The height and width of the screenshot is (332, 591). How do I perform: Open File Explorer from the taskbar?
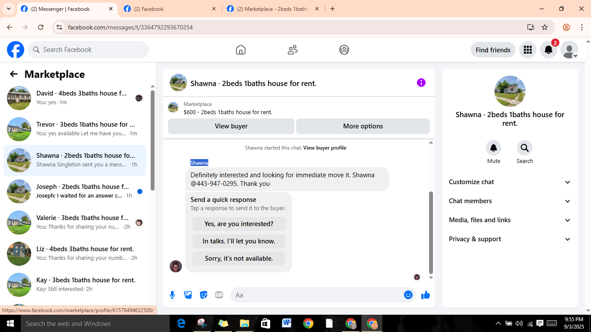[x=244, y=323]
